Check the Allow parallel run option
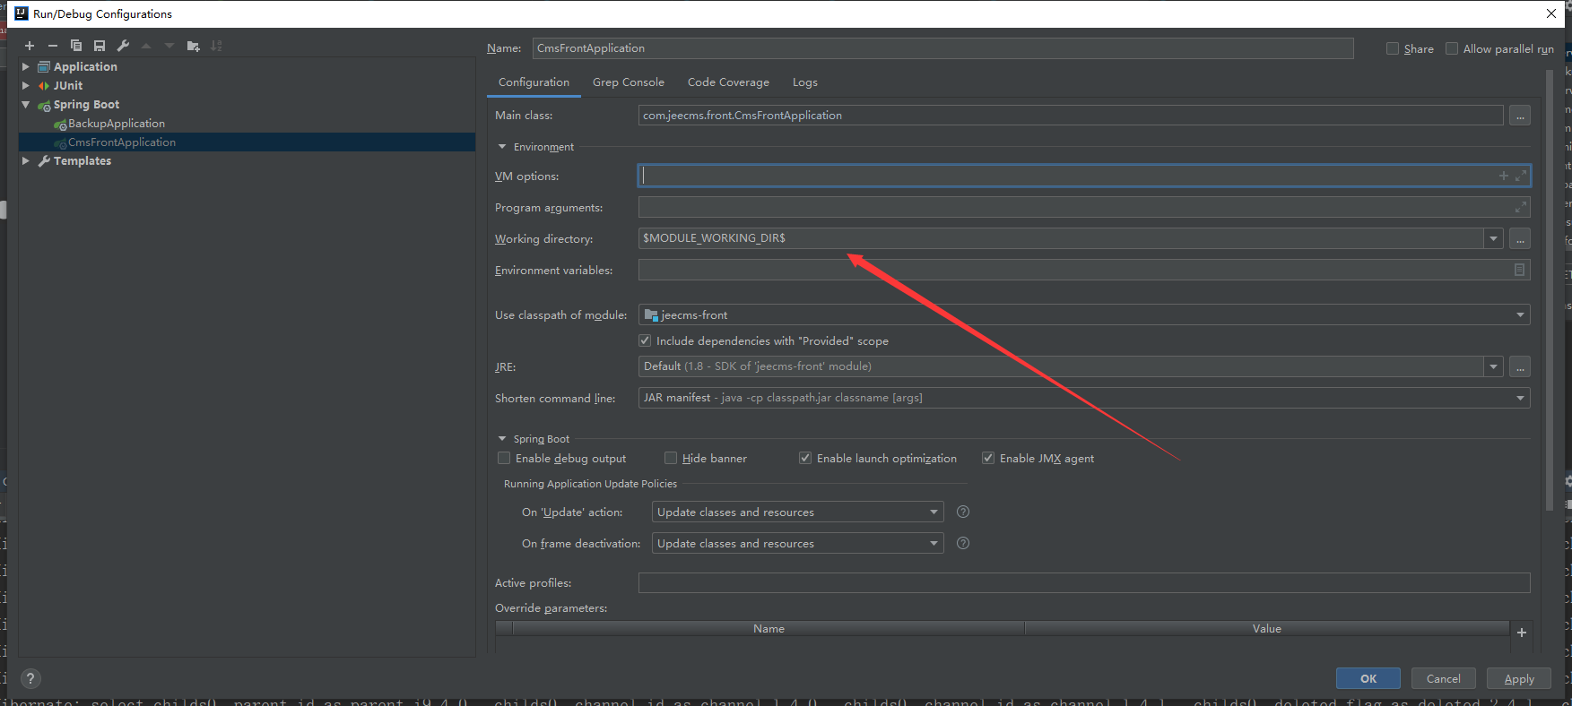This screenshot has width=1572, height=706. [x=1452, y=49]
